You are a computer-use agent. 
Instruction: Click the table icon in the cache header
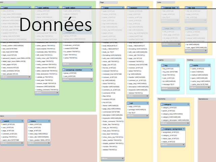pyautogui.click(x=191, y=65)
